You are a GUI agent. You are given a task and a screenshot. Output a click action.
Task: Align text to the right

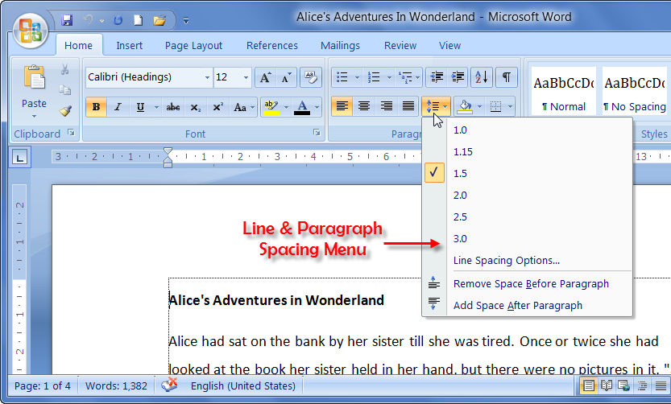[387, 106]
